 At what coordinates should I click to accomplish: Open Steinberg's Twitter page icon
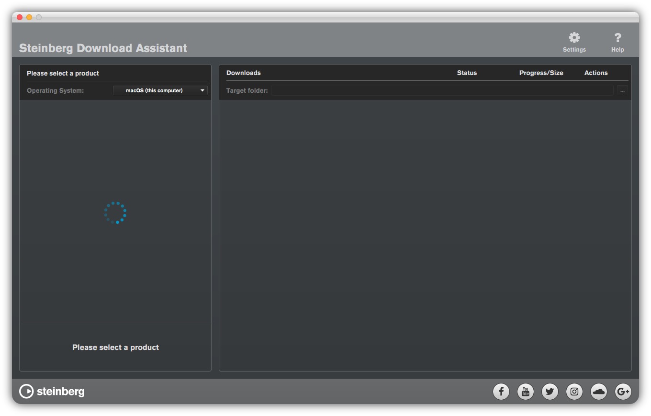(x=550, y=392)
